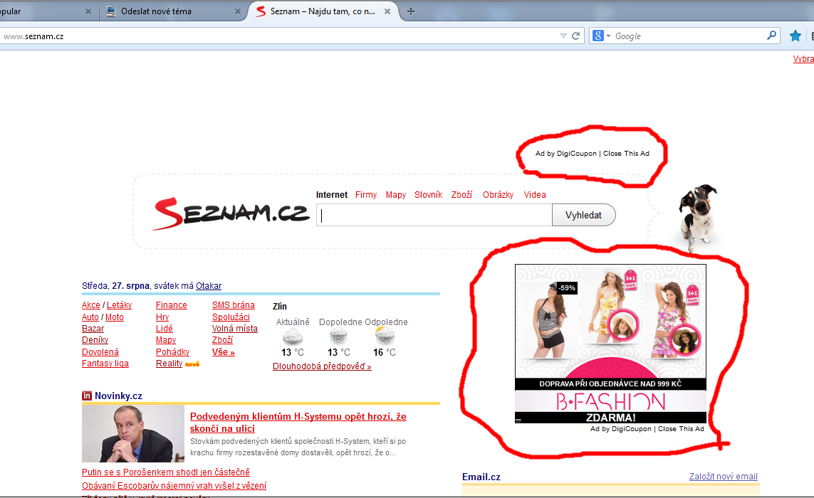Open the Mapy link in services list

click(x=166, y=340)
